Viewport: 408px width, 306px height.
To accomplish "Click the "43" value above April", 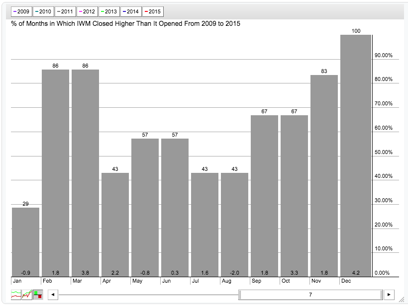I will pos(115,169).
